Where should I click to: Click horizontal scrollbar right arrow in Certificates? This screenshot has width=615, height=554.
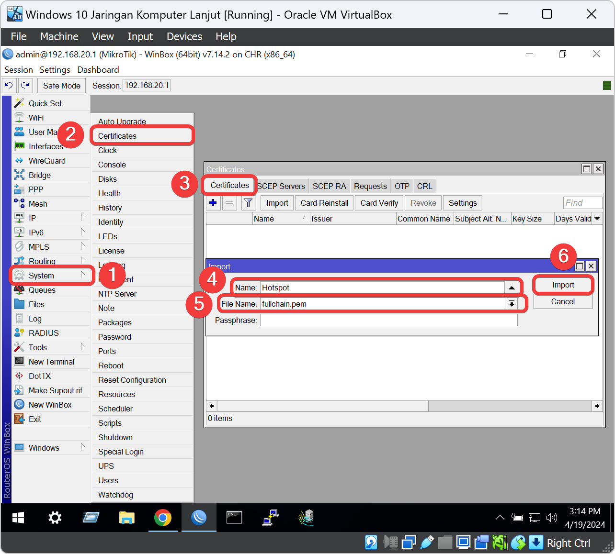coord(597,406)
